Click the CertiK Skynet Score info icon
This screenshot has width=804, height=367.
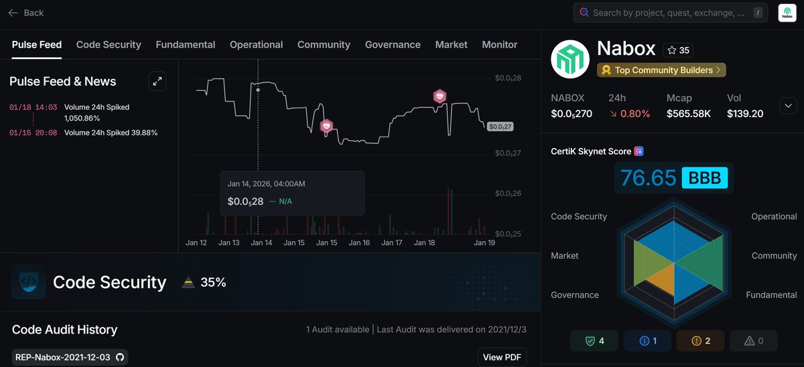pyautogui.click(x=639, y=151)
